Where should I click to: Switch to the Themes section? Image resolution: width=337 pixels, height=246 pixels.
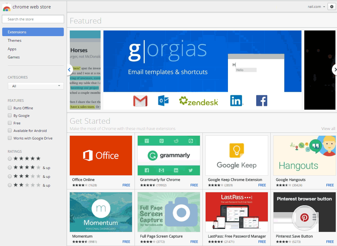pyautogui.click(x=14, y=41)
